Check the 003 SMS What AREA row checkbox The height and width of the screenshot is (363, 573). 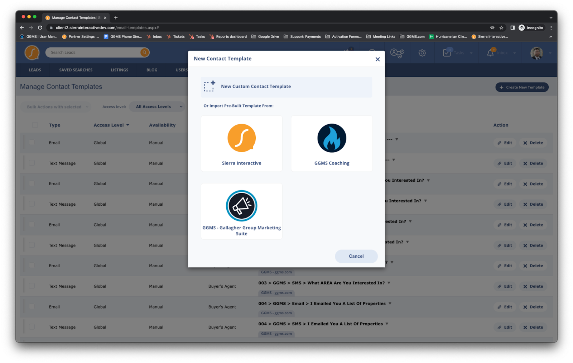pyautogui.click(x=32, y=286)
